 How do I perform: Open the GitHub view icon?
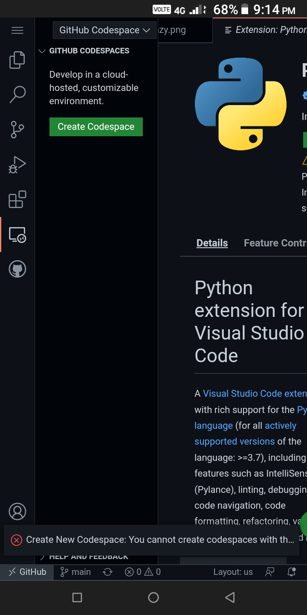point(17,269)
